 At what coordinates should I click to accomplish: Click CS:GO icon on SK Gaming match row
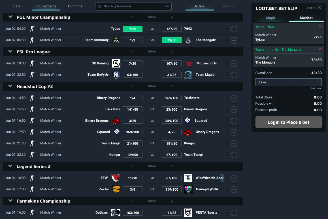pyautogui.click(x=32, y=63)
